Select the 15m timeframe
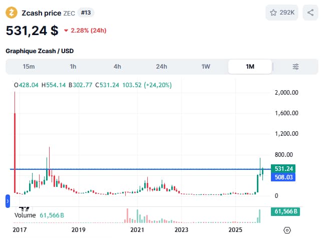This screenshot has width=322, height=238. 29,67
